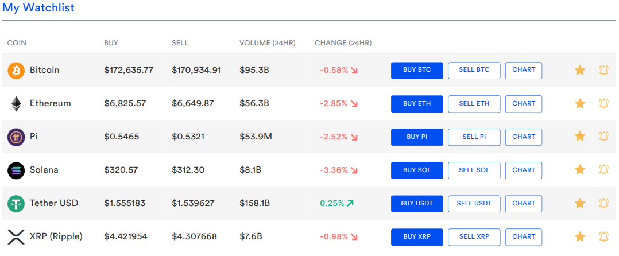Viewport: 619px width, 256px height.
Task: Open the CHART for Pi
Action: pos(524,137)
